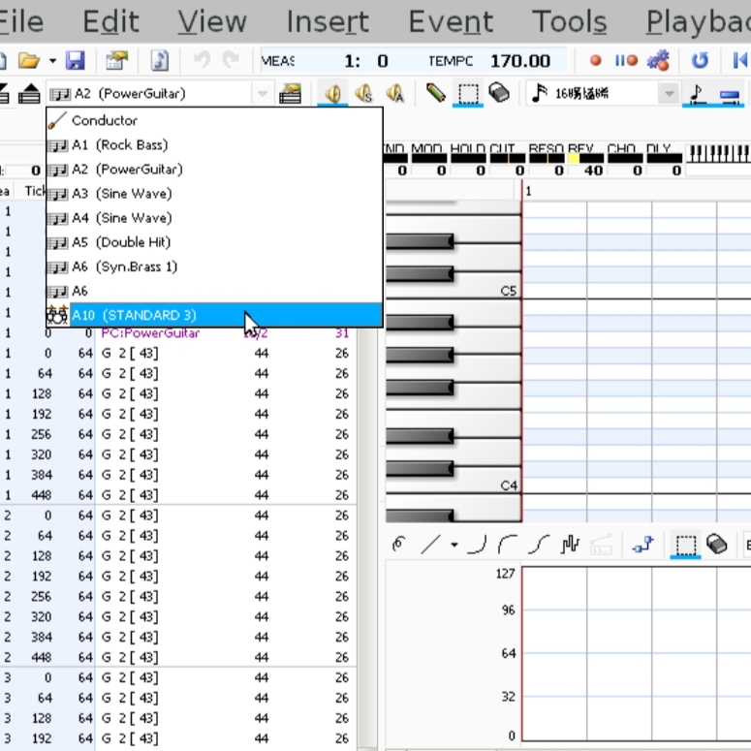
Task: Open the View menu
Action: (212, 21)
